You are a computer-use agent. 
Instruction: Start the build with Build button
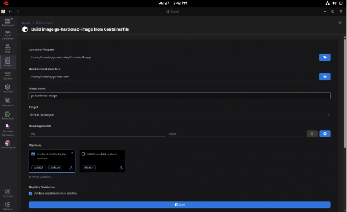pos(180,204)
